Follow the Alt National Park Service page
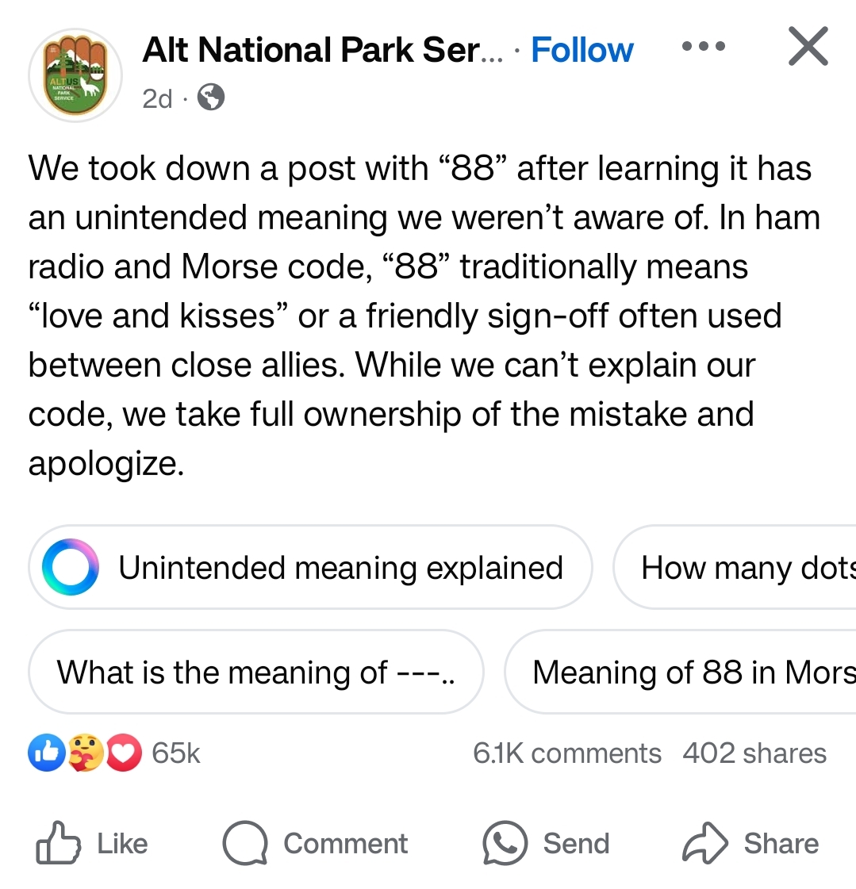This screenshot has width=856, height=889. pos(582,50)
